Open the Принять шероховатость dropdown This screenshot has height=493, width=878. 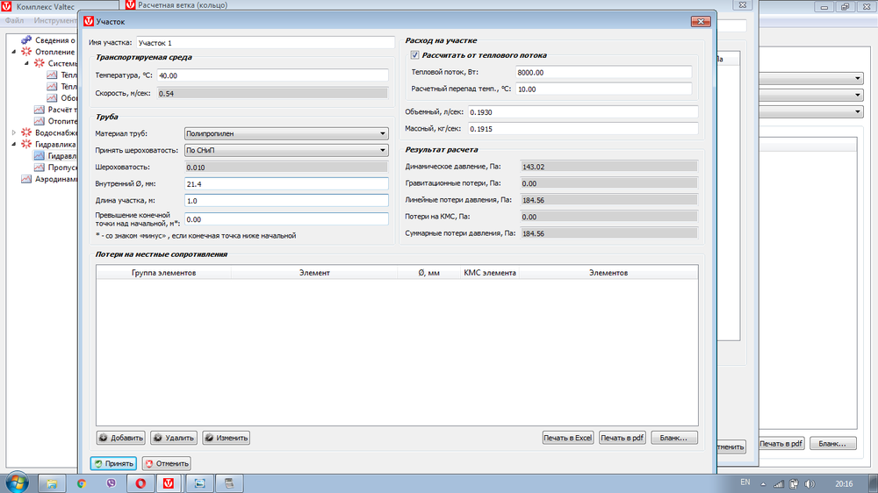coord(286,150)
